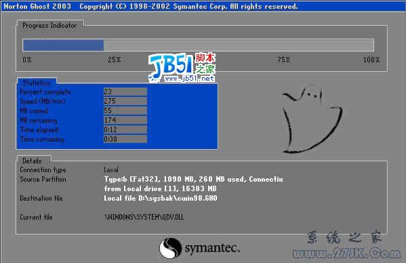Select the Progress Indicator panel label
Image resolution: width=406 pixels, height=263 pixels.
[x=49, y=25]
